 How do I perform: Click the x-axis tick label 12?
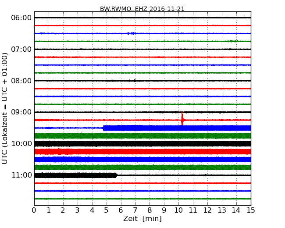coord(207,210)
